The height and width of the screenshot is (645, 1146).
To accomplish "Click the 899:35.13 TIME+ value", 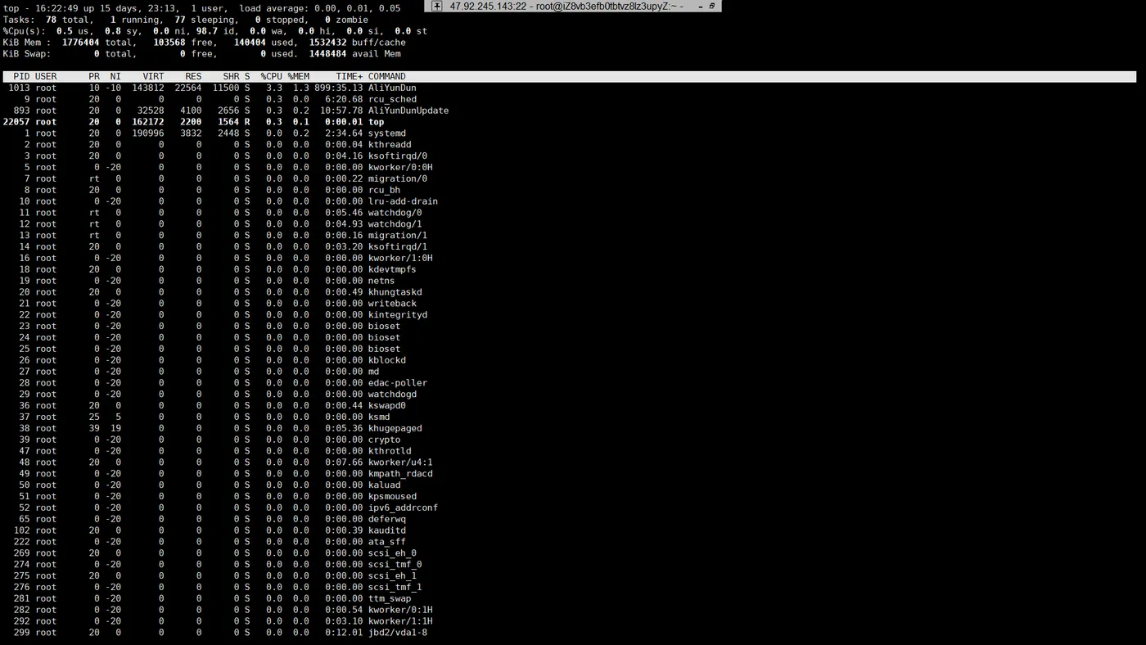I will (339, 88).
